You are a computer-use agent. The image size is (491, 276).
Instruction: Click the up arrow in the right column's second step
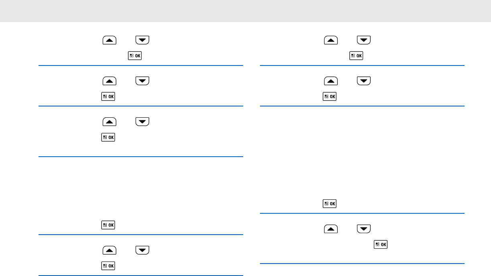point(331,81)
